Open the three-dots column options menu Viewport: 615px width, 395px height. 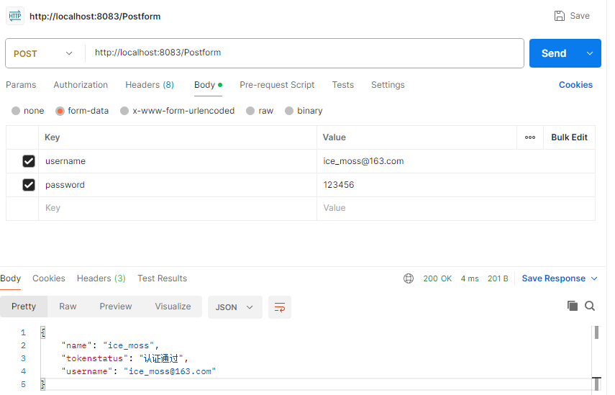(530, 137)
